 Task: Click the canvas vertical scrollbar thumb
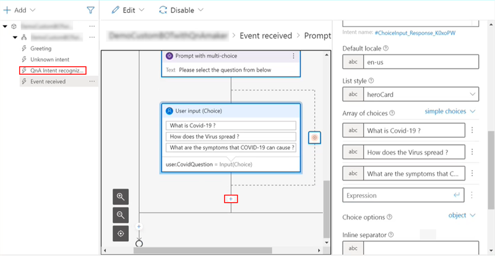pos(327,209)
